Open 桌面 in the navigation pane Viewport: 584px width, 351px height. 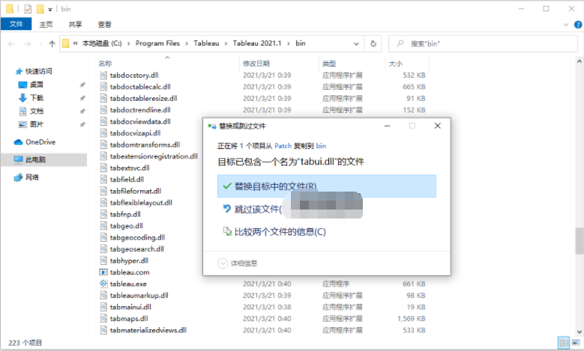point(36,85)
